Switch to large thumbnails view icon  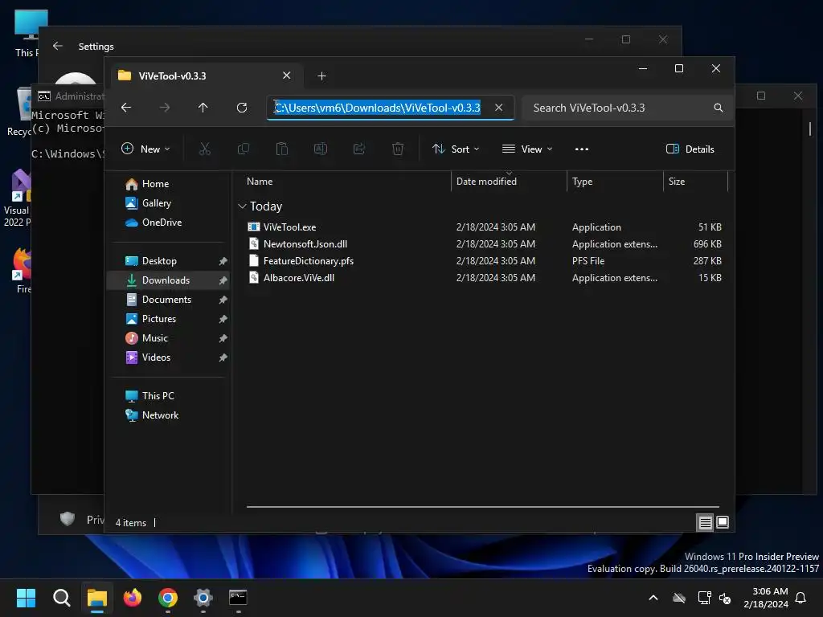pos(723,522)
